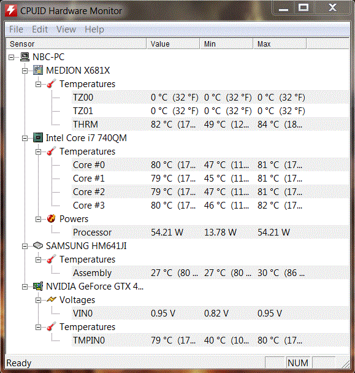355x373 pixels.
Task: Click the NVIDIA GeForce GTX graphics card icon
Action: coord(38,286)
